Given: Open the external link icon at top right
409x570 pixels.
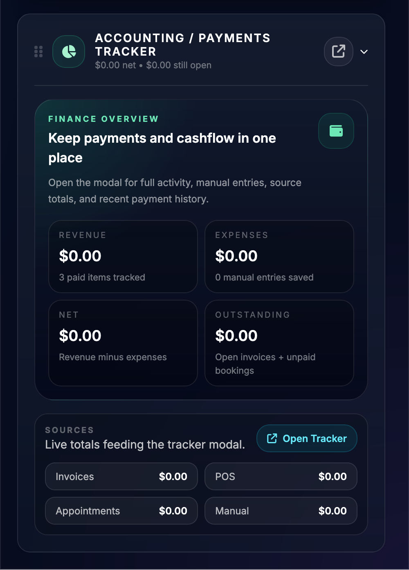Looking at the screenshot, I should click(338, 52).
